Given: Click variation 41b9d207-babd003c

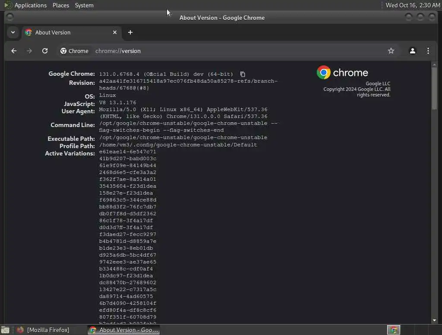Looking at the screenshot, I should [127, 158].
